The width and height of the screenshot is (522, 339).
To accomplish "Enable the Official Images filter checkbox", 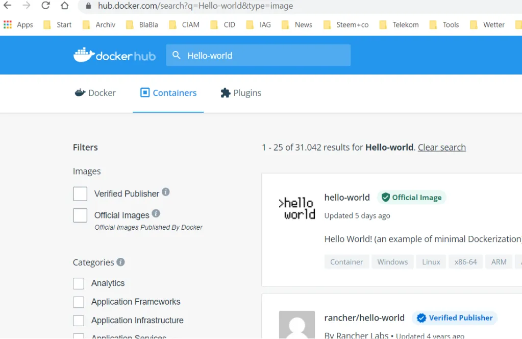I will [80, 215].
